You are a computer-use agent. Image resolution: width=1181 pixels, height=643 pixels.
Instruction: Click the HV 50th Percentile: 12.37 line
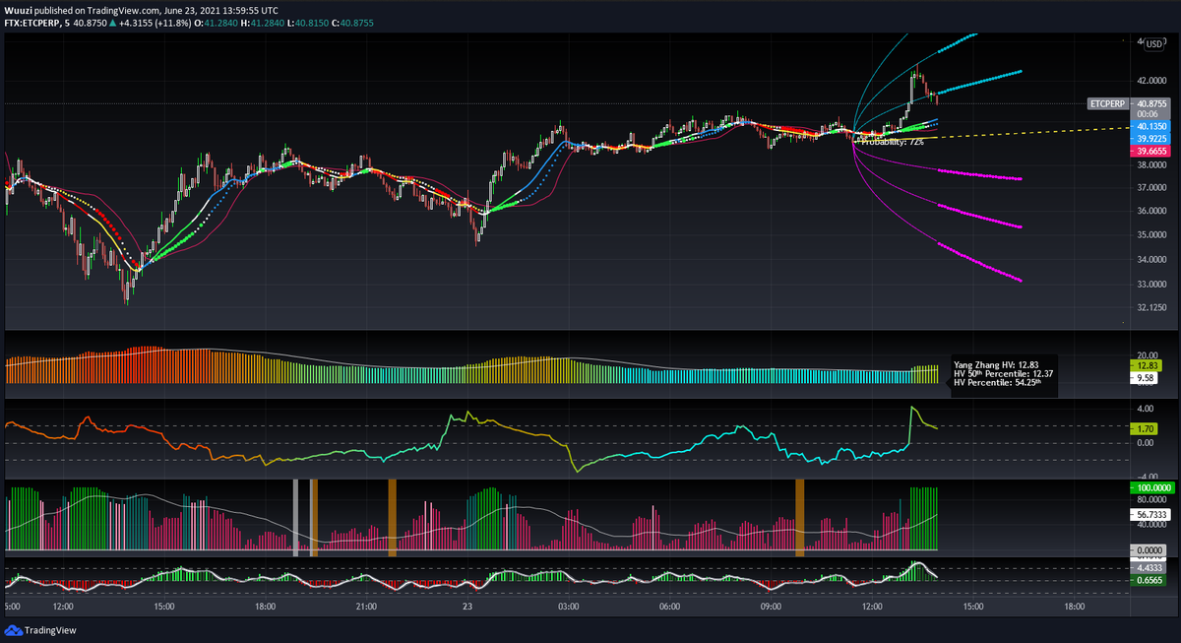tap(1004, 373)
